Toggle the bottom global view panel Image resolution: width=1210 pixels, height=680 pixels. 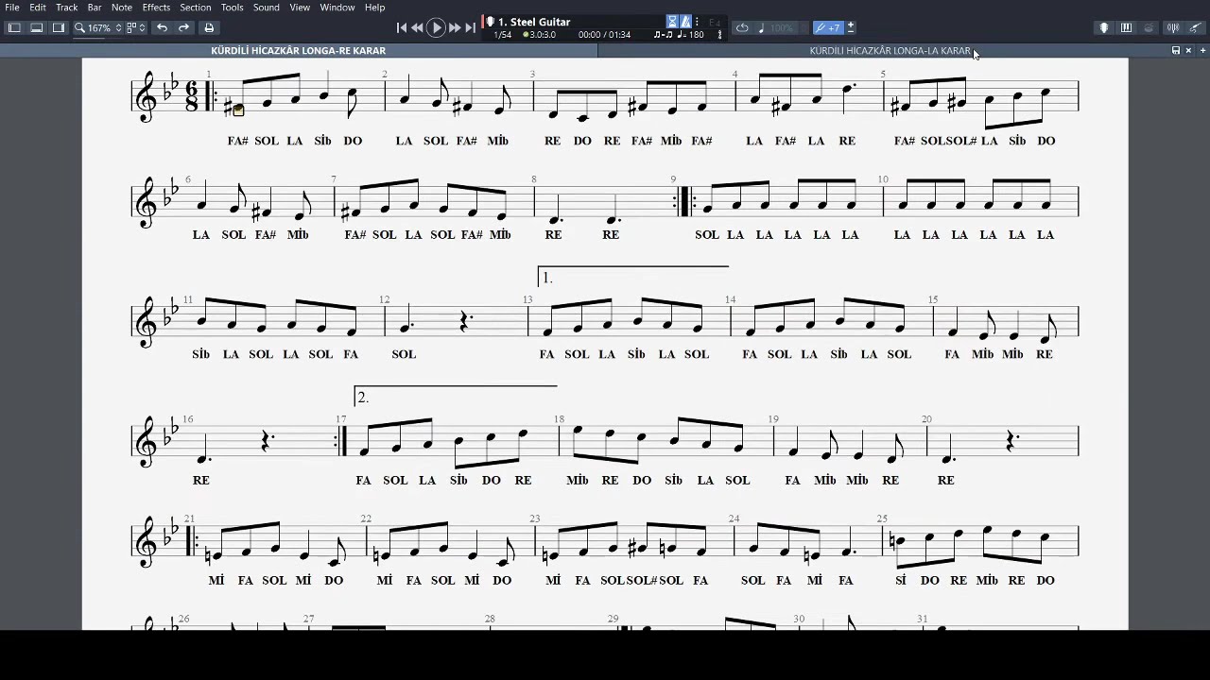coord(37,27)
